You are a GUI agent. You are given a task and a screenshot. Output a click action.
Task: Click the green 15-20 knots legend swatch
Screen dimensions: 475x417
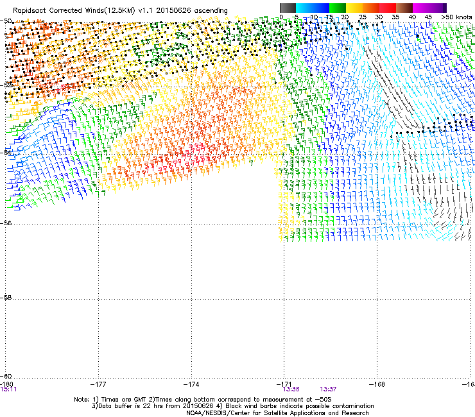click(338, 8)
